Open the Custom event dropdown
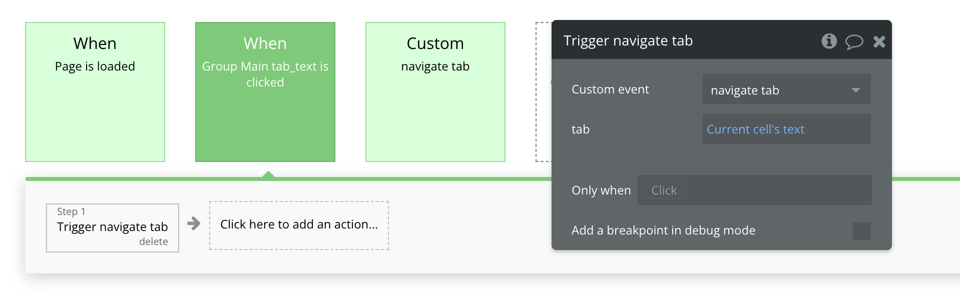The width and height of the screenshot is (960, 294). click(786, 90)
